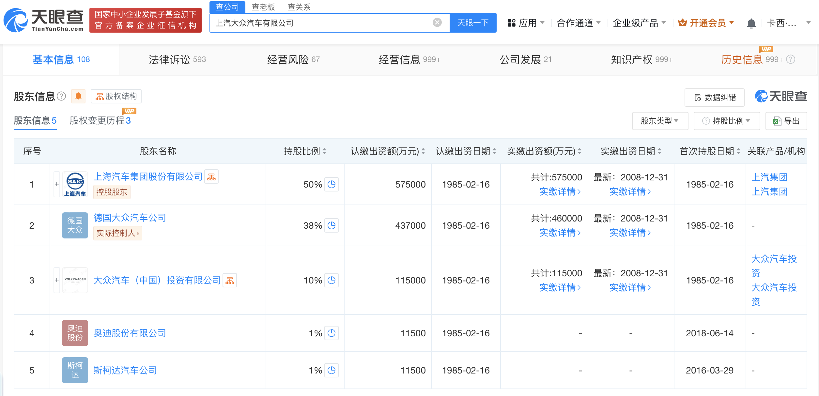Open the pie chart icon beside 38%
This screenshot has height=396, width=819.
332,225
